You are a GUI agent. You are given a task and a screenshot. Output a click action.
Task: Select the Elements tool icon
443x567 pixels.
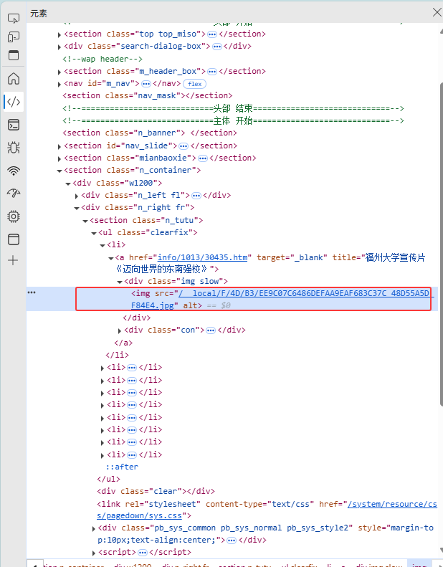14,102
